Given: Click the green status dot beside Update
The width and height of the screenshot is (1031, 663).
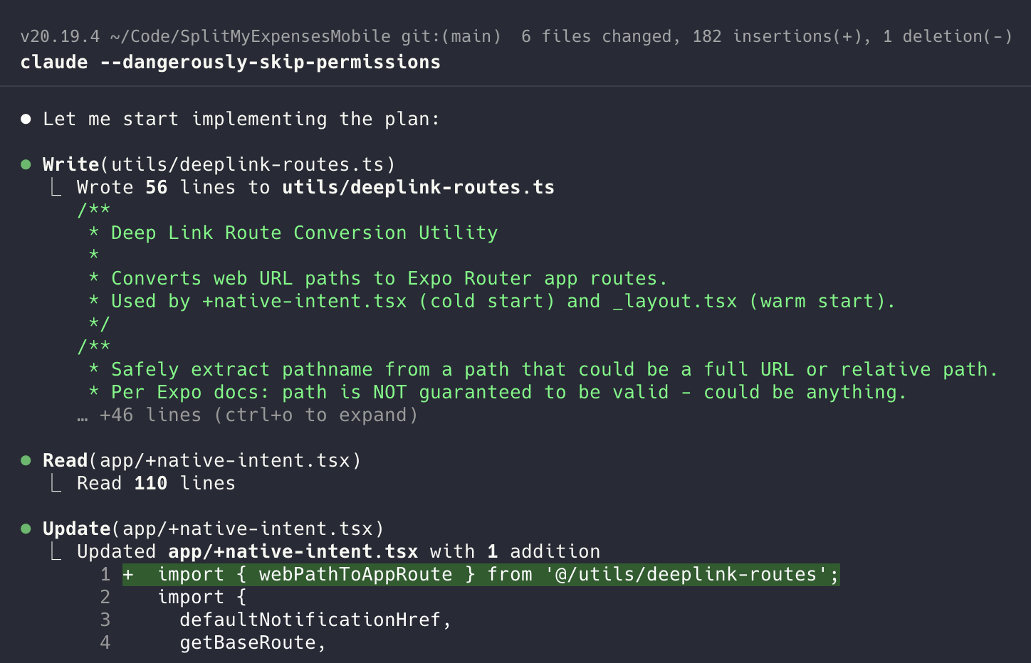Looking at the screenshot, I should click(26, 529).
